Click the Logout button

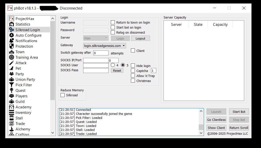(140, 38)
